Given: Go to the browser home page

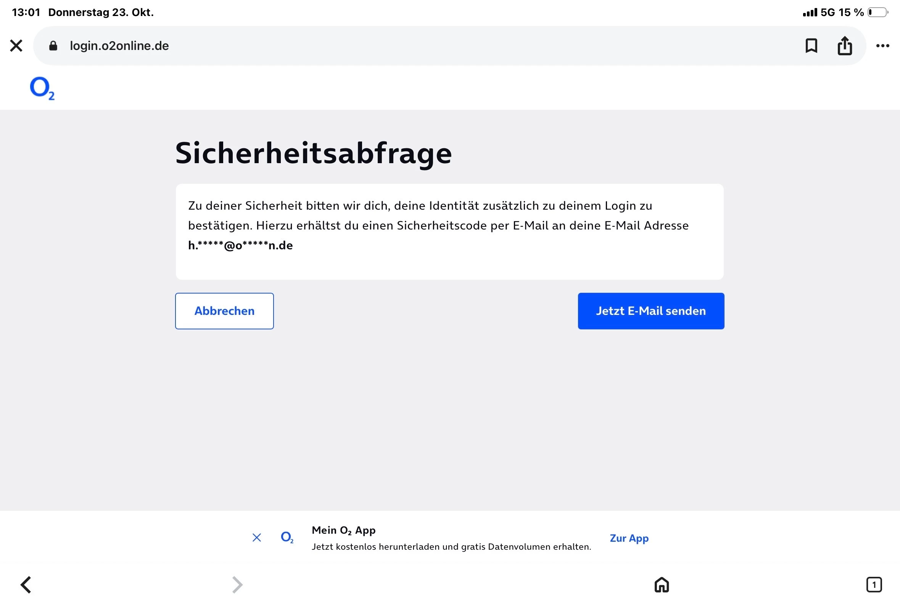Looking at the screenshot, I should click(x=662, y=584).
